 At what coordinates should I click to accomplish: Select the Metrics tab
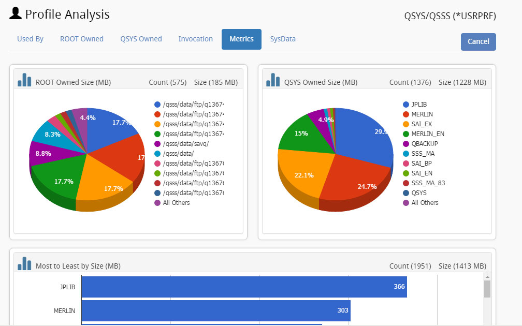tap(241, 39)
